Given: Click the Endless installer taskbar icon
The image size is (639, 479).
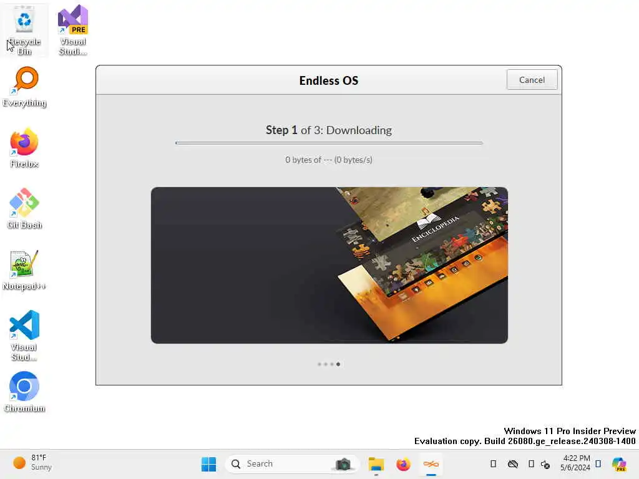Looking at the screenshot, I should click(x=431, y=464).
